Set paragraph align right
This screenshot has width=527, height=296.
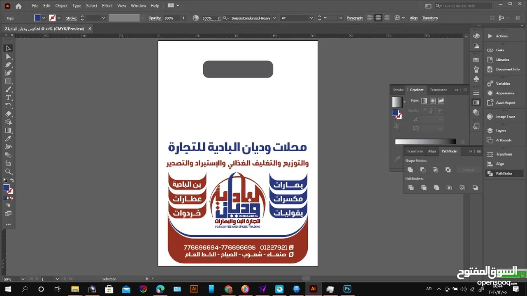[x=386, y=18]
